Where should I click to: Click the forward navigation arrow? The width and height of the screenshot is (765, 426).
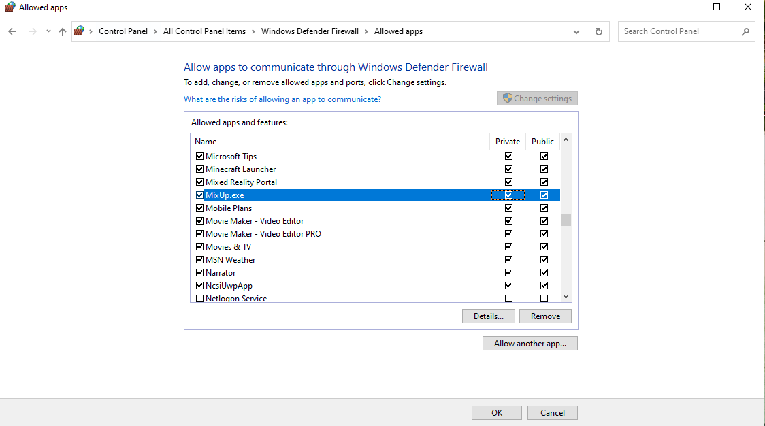pos(32,31)
